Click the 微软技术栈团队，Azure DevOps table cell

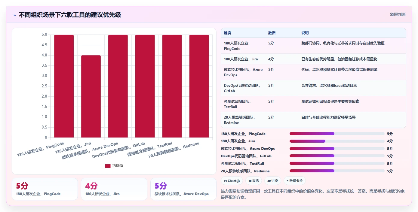pyautogui.click(x=243, y=72)
